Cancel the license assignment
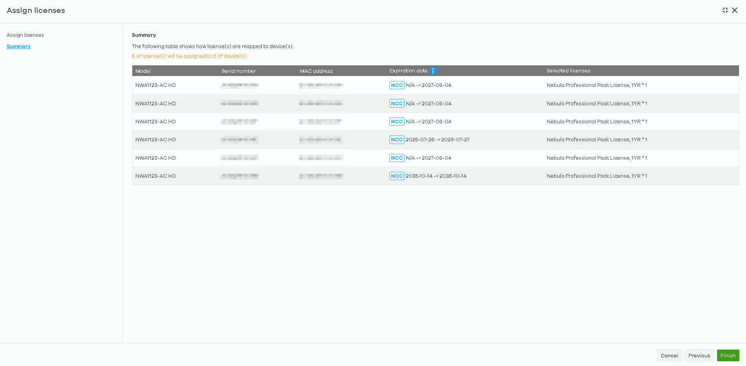Screen dimensions: 746x366 tap(669, 355)
